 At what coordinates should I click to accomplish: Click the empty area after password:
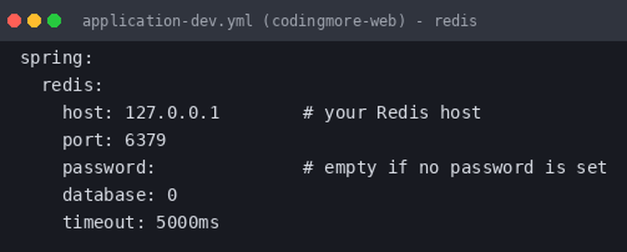[228, 167]
